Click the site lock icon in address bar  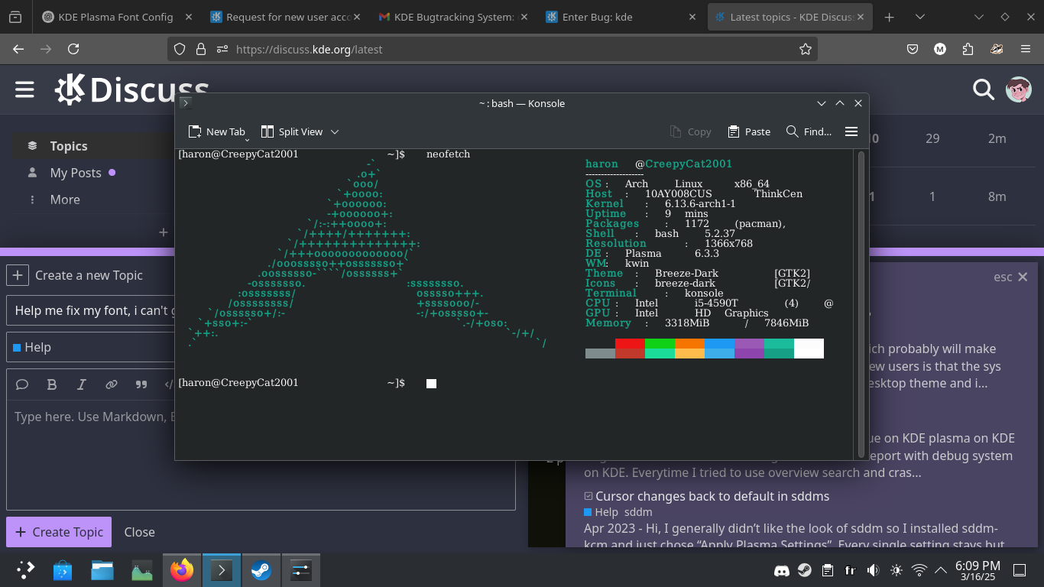[201, 49]
